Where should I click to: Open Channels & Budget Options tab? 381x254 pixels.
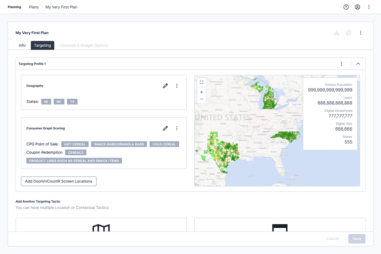84,45
